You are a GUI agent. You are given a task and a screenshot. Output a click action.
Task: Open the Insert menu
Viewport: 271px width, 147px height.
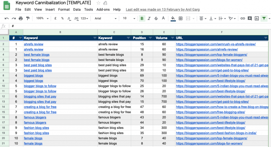50,10
